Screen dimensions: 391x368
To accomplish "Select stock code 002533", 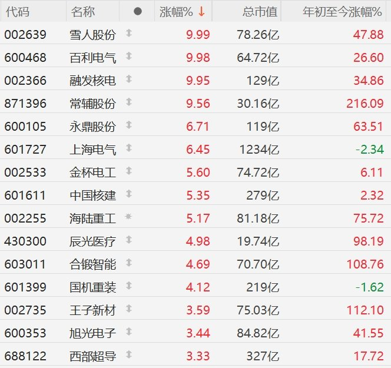I will point(25,173).
